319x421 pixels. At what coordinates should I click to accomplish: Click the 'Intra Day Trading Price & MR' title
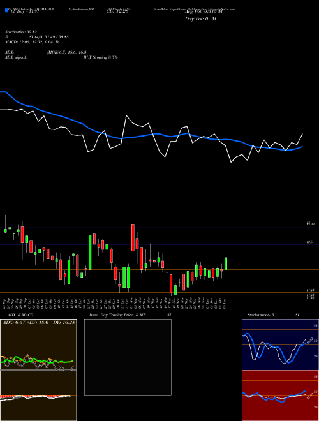click(117, 315)
